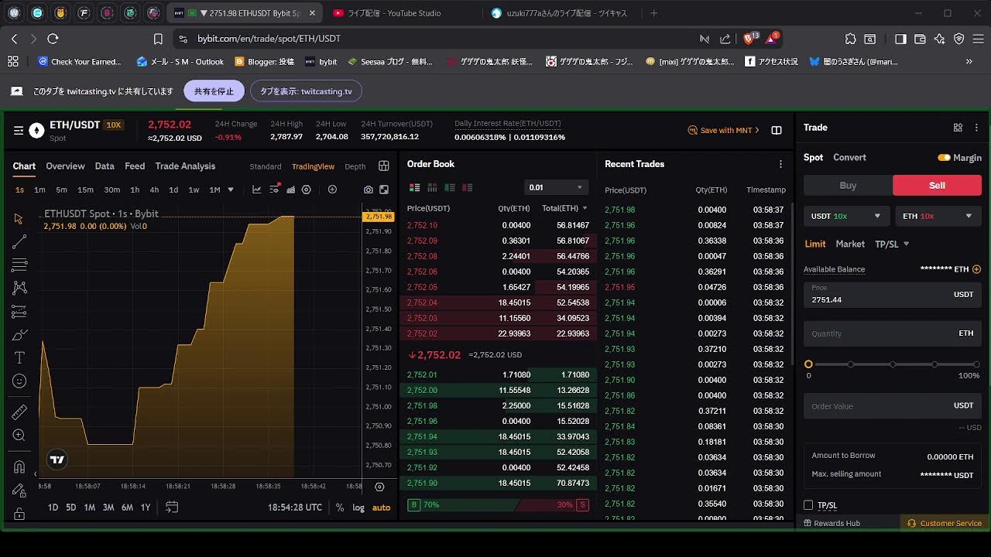
Task: Select the Market order tab
Action: pos(849,244)
